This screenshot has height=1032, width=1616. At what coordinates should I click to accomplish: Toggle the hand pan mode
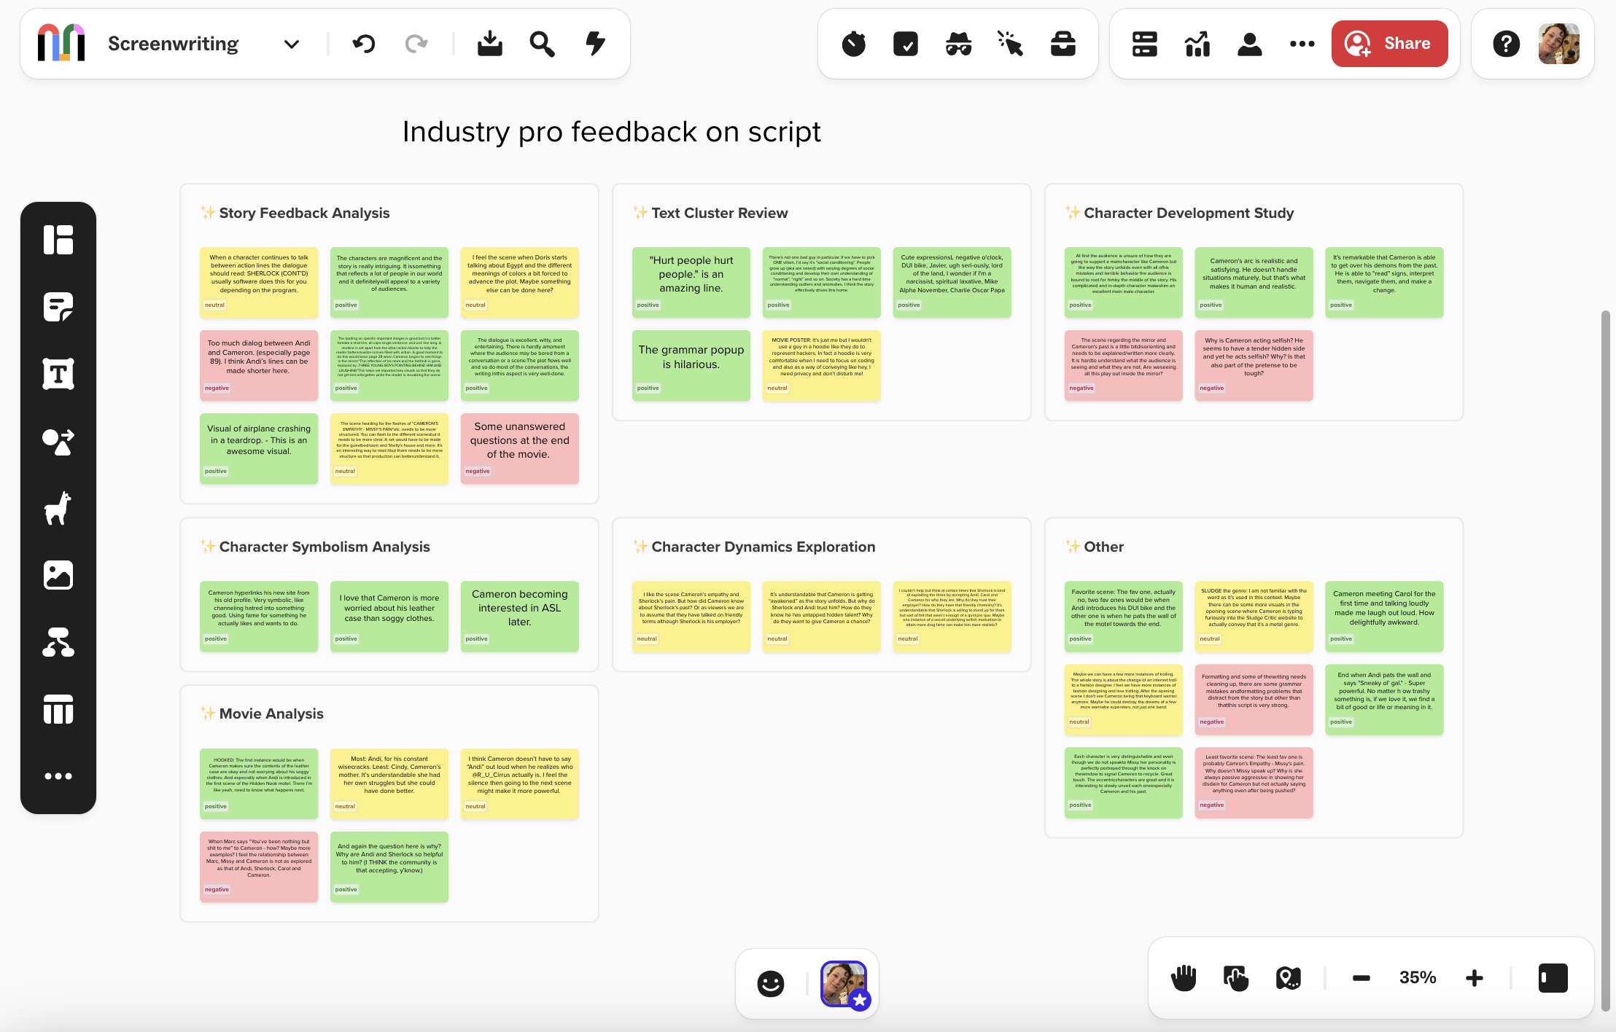click(x=1184, y=978)
